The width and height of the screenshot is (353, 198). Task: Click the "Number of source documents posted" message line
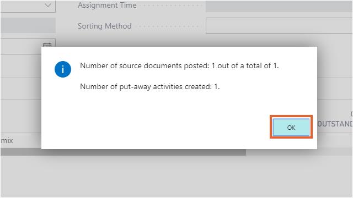[179, 65]
